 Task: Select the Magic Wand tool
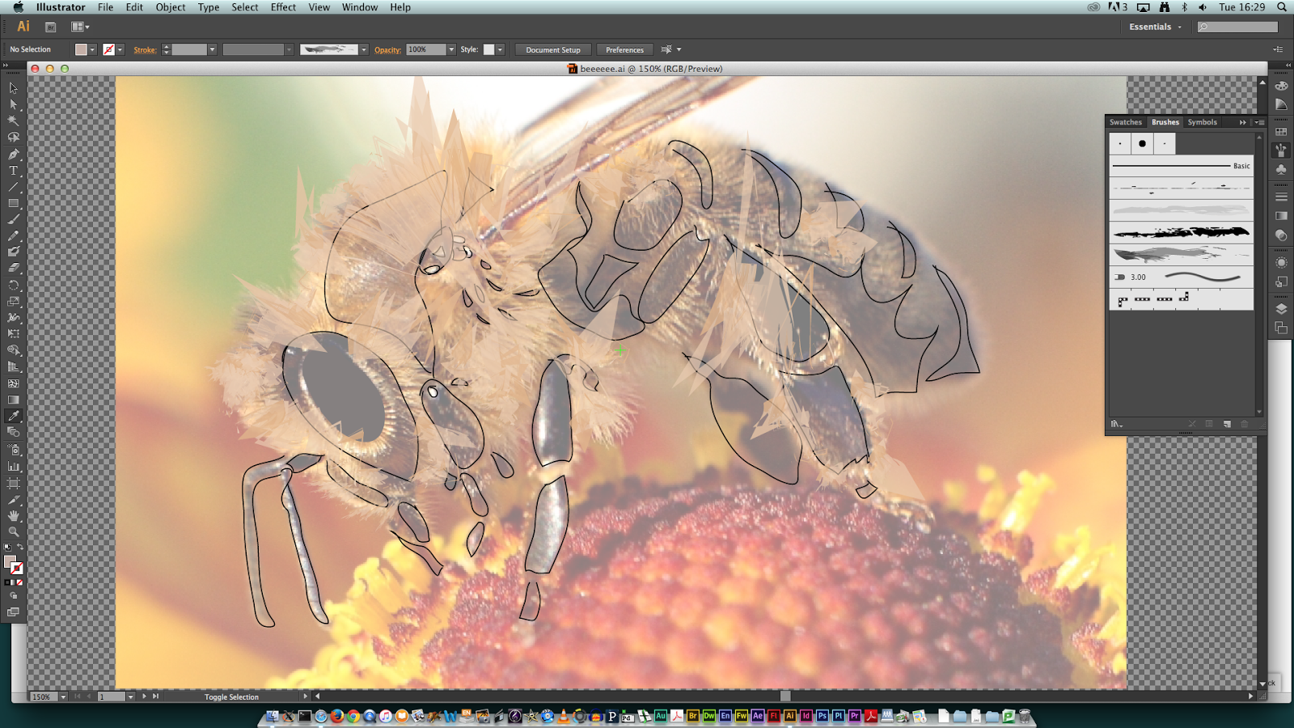[x=13, y=121]
